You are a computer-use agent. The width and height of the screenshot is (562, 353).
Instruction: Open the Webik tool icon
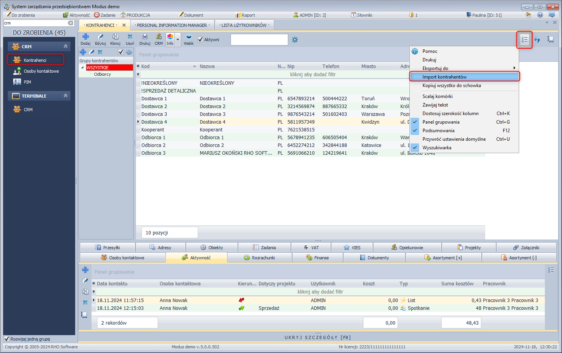click(x=189, y=37)
